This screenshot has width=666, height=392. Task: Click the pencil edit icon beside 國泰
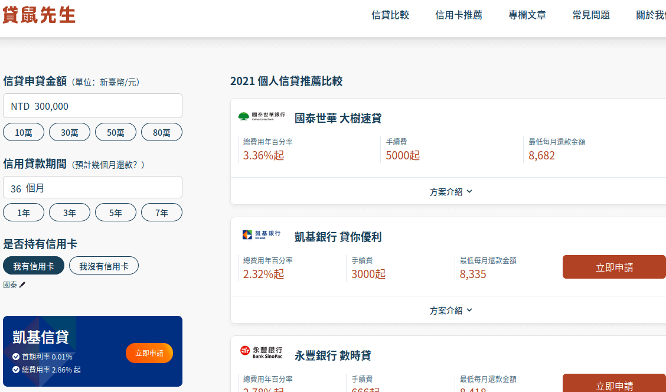[22, 285]
